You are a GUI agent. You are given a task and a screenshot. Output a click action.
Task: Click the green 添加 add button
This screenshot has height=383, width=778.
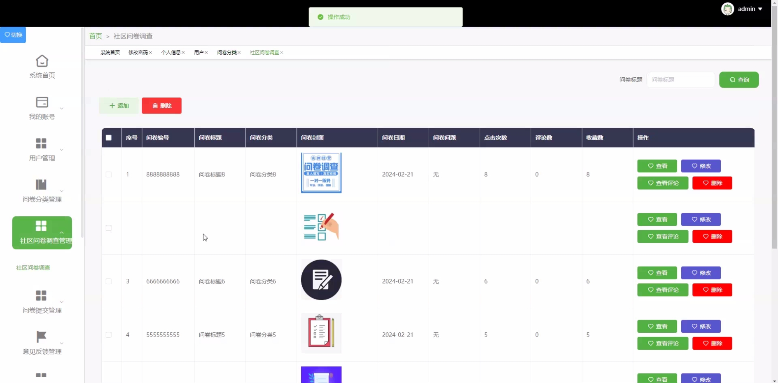pyautogui.click(x=119, y=106)
